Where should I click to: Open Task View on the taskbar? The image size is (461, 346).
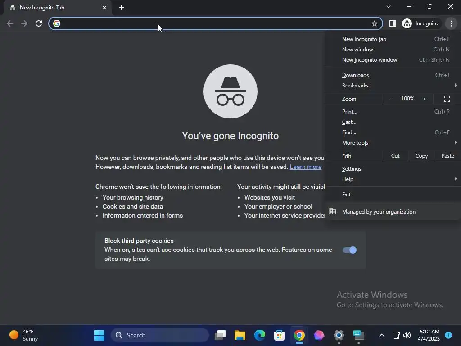pos(220,335)
